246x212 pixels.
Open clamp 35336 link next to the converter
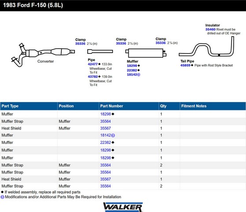coord(80,44)
